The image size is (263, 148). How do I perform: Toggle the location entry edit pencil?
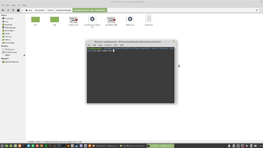tap(256, 10)
